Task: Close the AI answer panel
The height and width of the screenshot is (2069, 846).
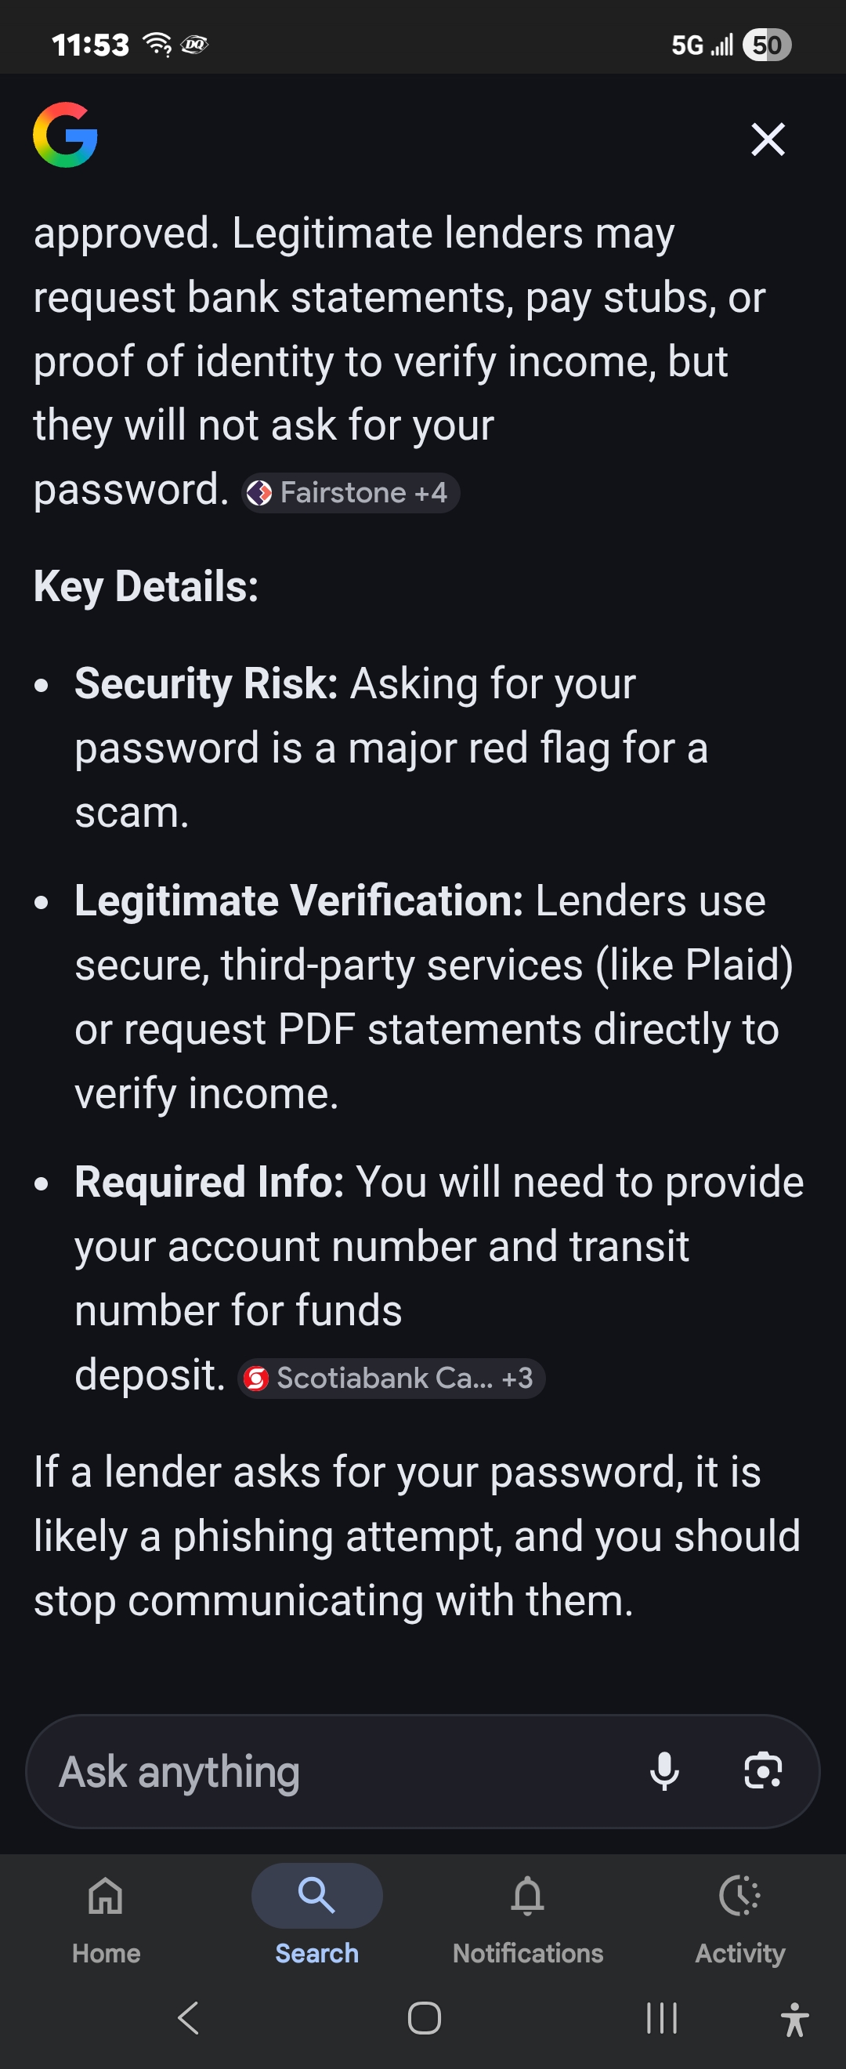Action: (768, 139)
